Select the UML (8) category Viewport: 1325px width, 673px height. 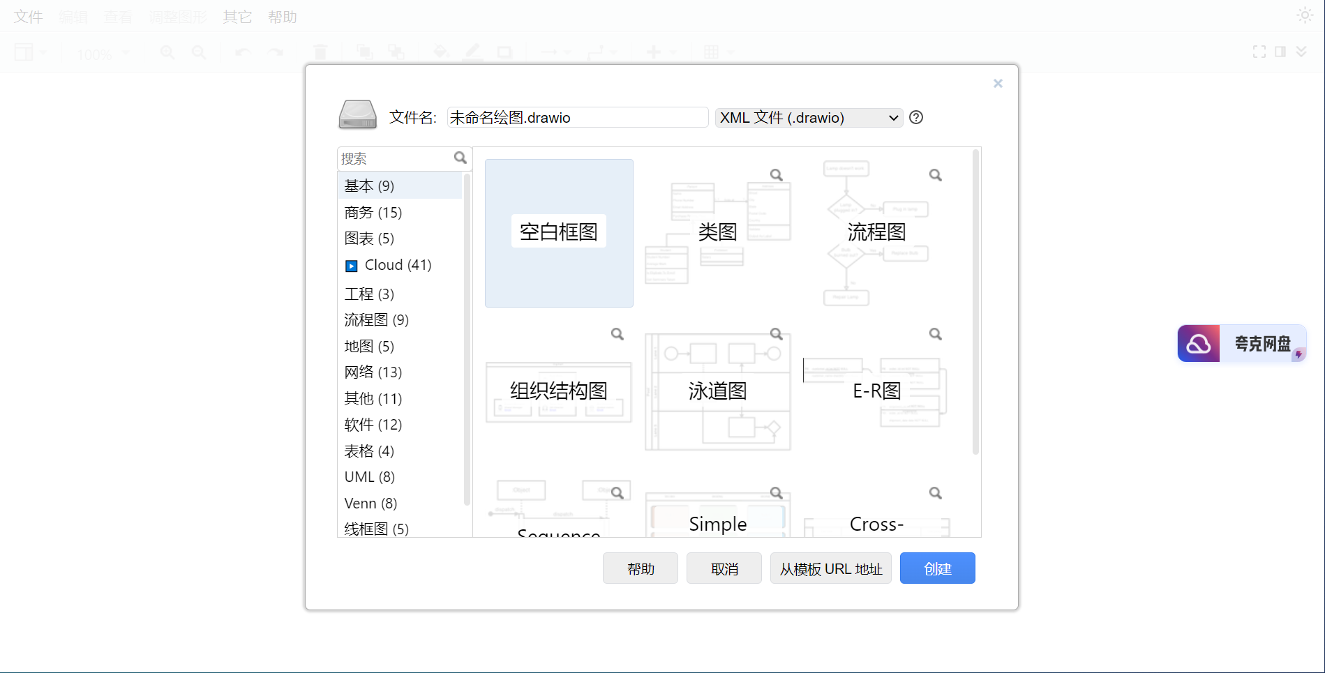point(370,477)
